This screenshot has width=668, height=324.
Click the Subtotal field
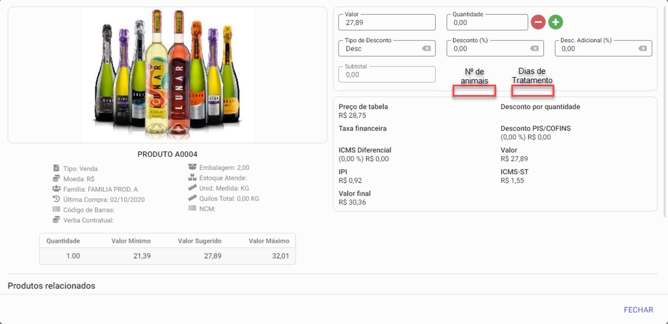[x=387, y=74]
